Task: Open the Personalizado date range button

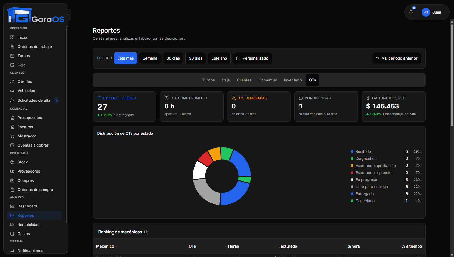Action: click(x=252, y=58)
